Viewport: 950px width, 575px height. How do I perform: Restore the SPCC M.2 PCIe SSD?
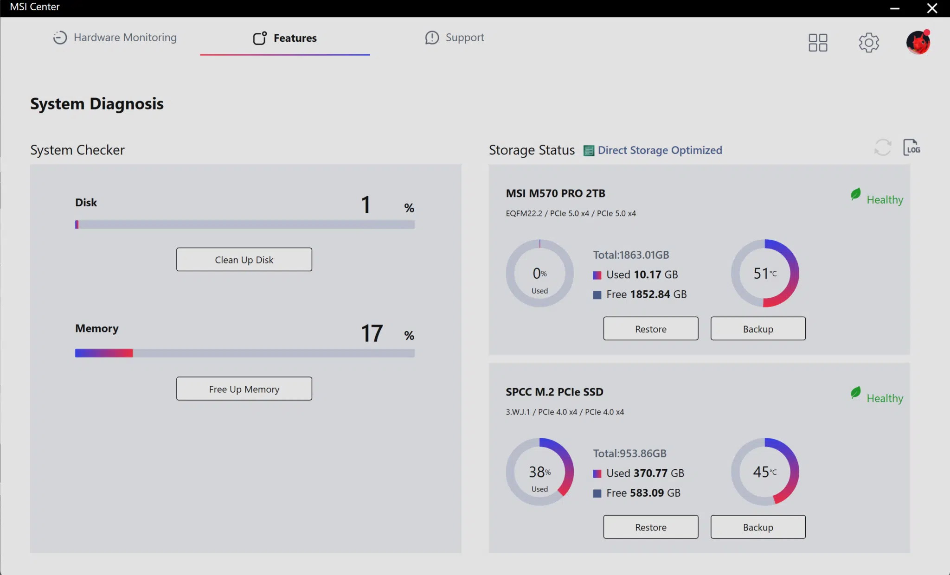(651, 527)
